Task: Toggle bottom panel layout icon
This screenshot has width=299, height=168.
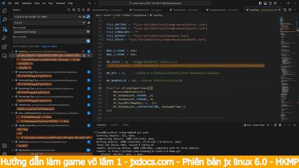Action: click(265, 3)
